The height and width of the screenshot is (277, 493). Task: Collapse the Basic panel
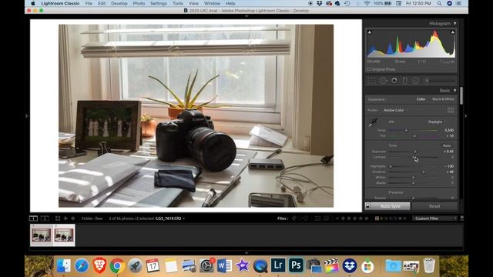(x=454, y=91)
